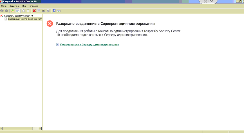Click the arrow icon beside the connect link
This screenshot has height=133, width=244.
click(x=58, y=45)
